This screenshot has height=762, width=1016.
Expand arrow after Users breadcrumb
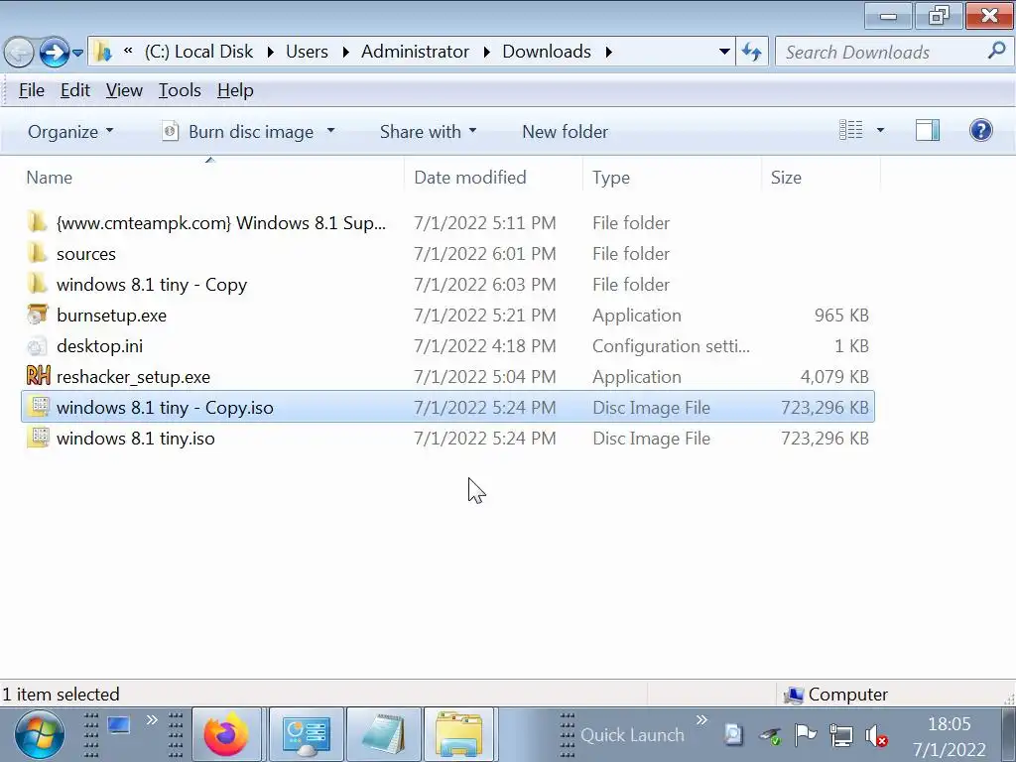pos(345,52)
